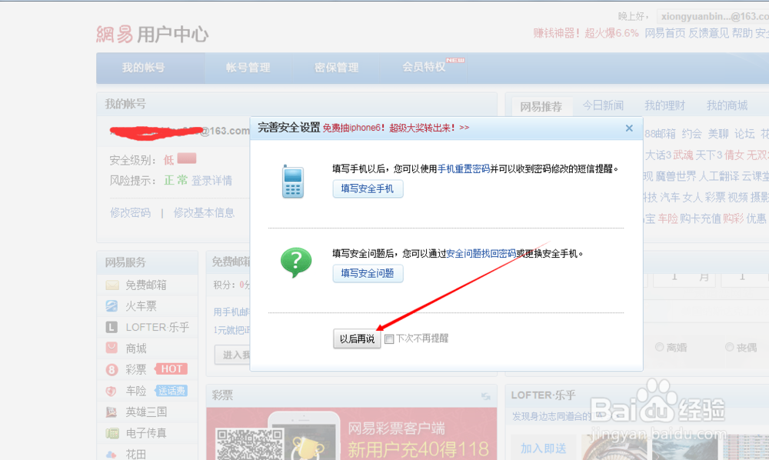Viewport: 769px width, 460px height.
Task: Open the 魔兽世界 recommended link
Action: point(676,176)
